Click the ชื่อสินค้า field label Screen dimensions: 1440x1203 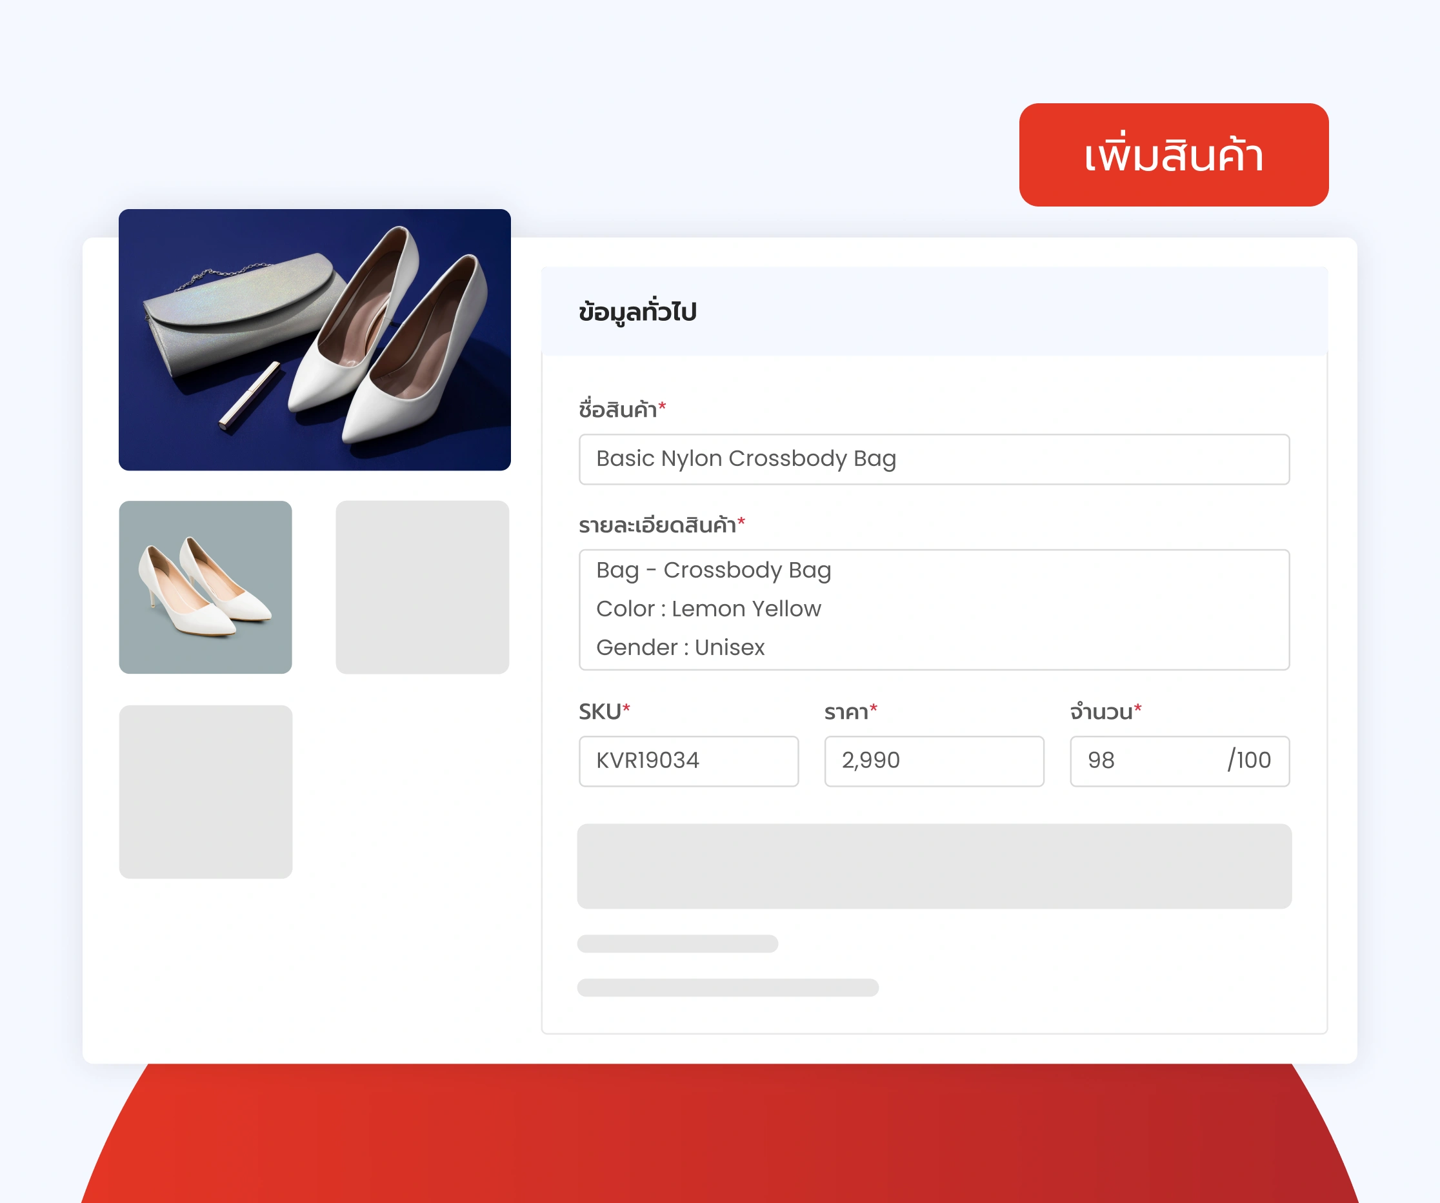[x=622, y=409]
